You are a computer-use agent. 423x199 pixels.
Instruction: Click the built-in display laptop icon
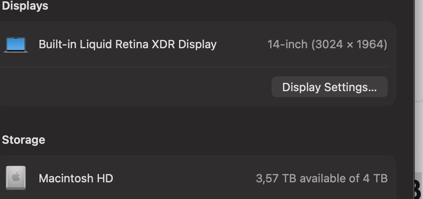[16, 45]
